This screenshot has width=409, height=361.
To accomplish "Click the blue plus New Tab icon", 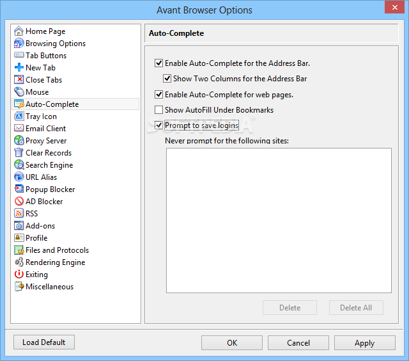I will (x=19, y=67).
